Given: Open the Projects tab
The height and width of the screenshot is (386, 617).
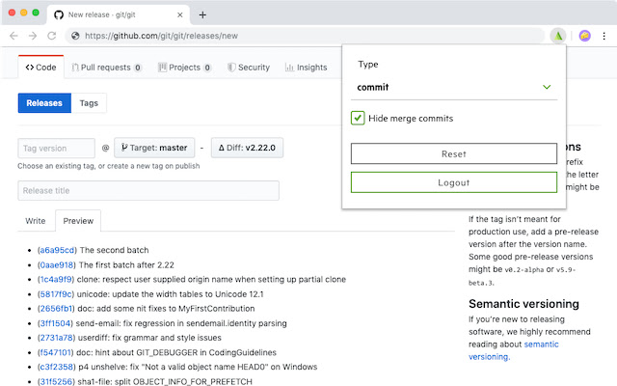Looking at the screenshot, I should [185, 68].
